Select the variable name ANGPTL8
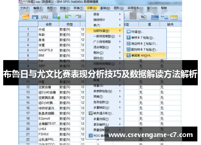Screen dimensions: 201x145 point(45,50)
